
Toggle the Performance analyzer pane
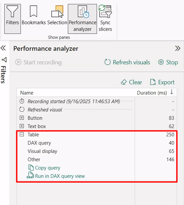pos(82,19)
